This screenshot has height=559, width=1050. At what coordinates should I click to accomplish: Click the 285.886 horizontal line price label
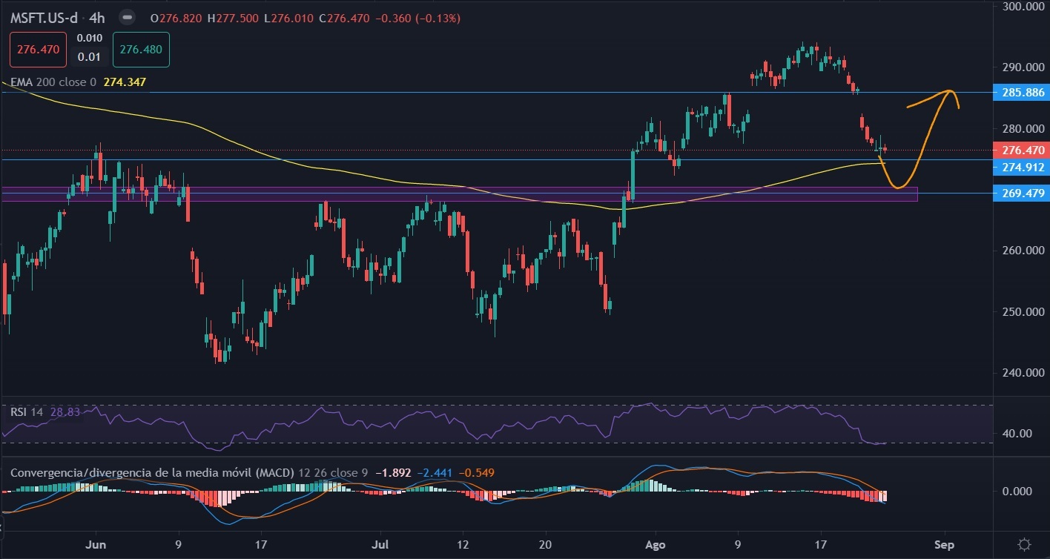click(1022, 93)
